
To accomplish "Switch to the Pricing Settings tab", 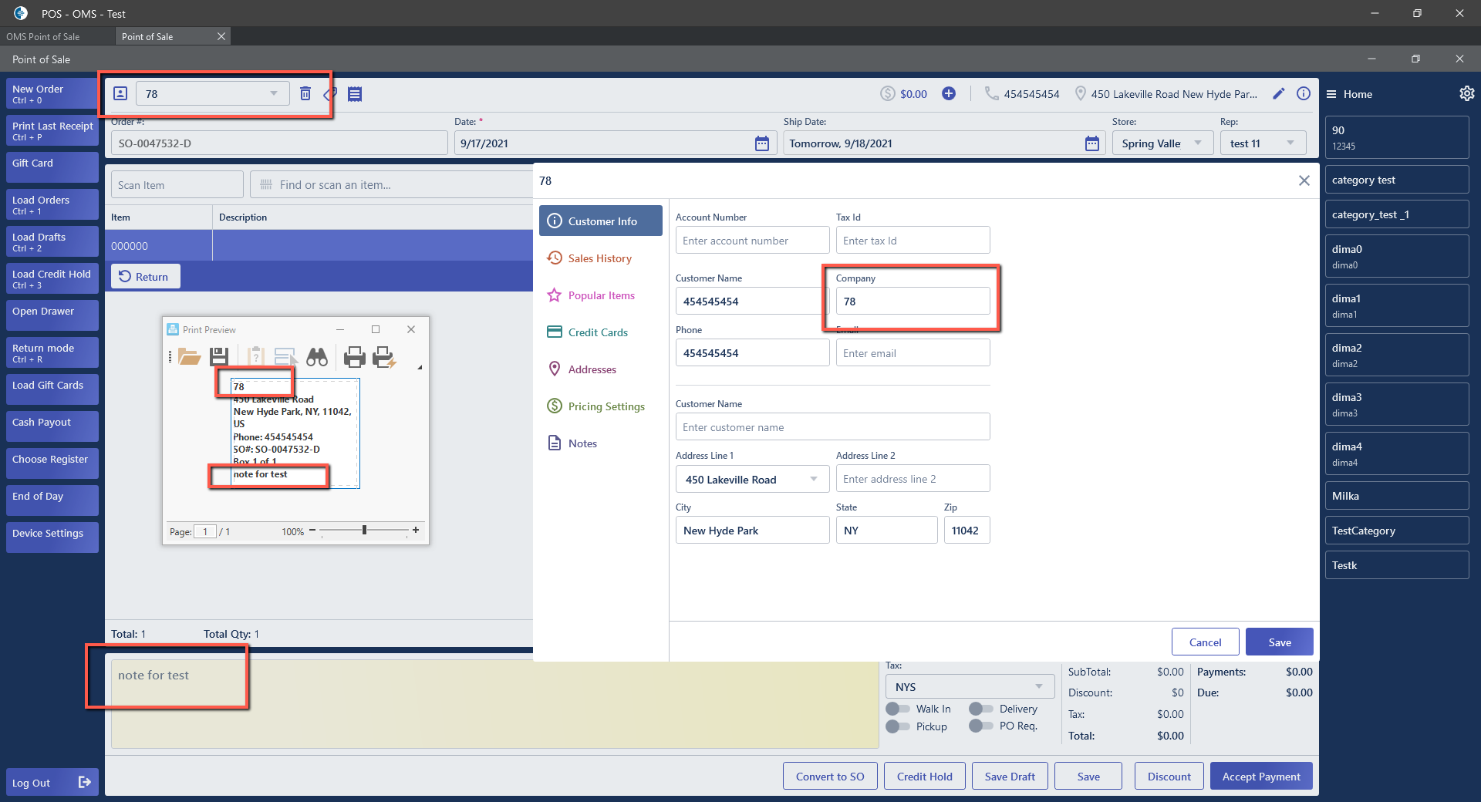I will tap(606, 406).
